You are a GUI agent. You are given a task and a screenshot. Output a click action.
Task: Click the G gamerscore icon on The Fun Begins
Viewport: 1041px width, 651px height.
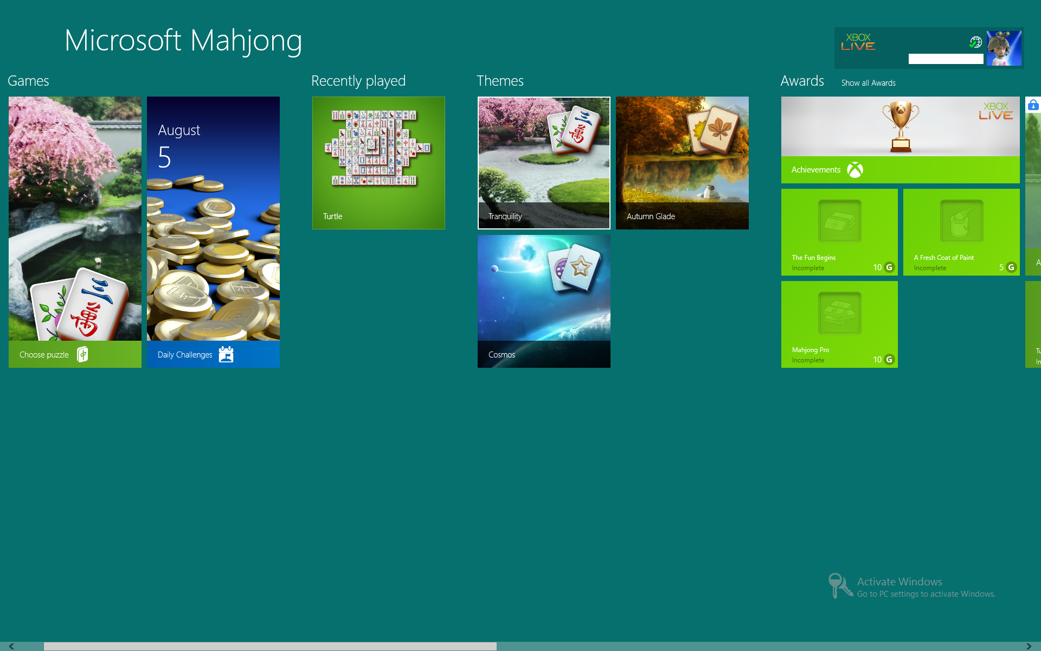pos(889,267)
